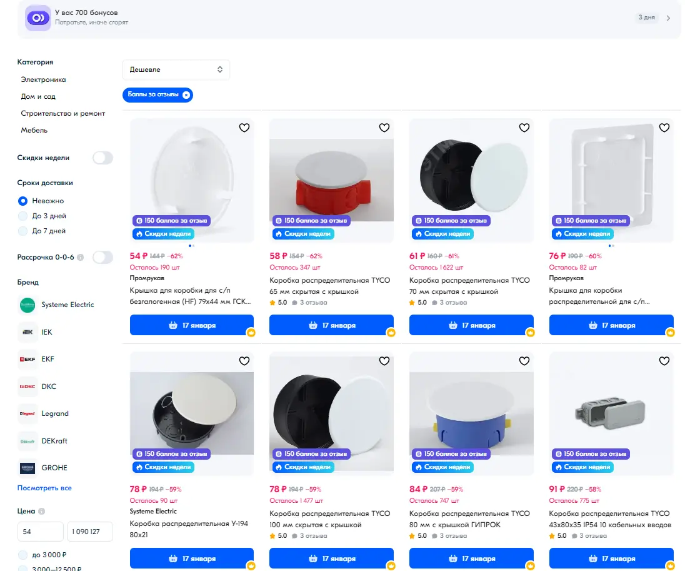Click the Скидки недели badge on the 54 ₽ lid
The image size is (685, 571).
(163, 234)
